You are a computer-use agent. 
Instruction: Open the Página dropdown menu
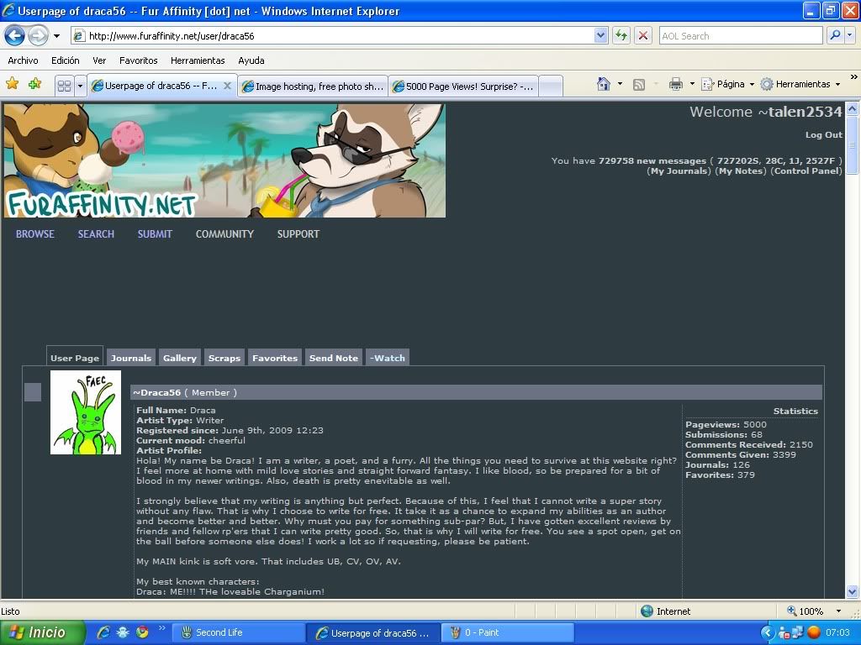(728, 84)
